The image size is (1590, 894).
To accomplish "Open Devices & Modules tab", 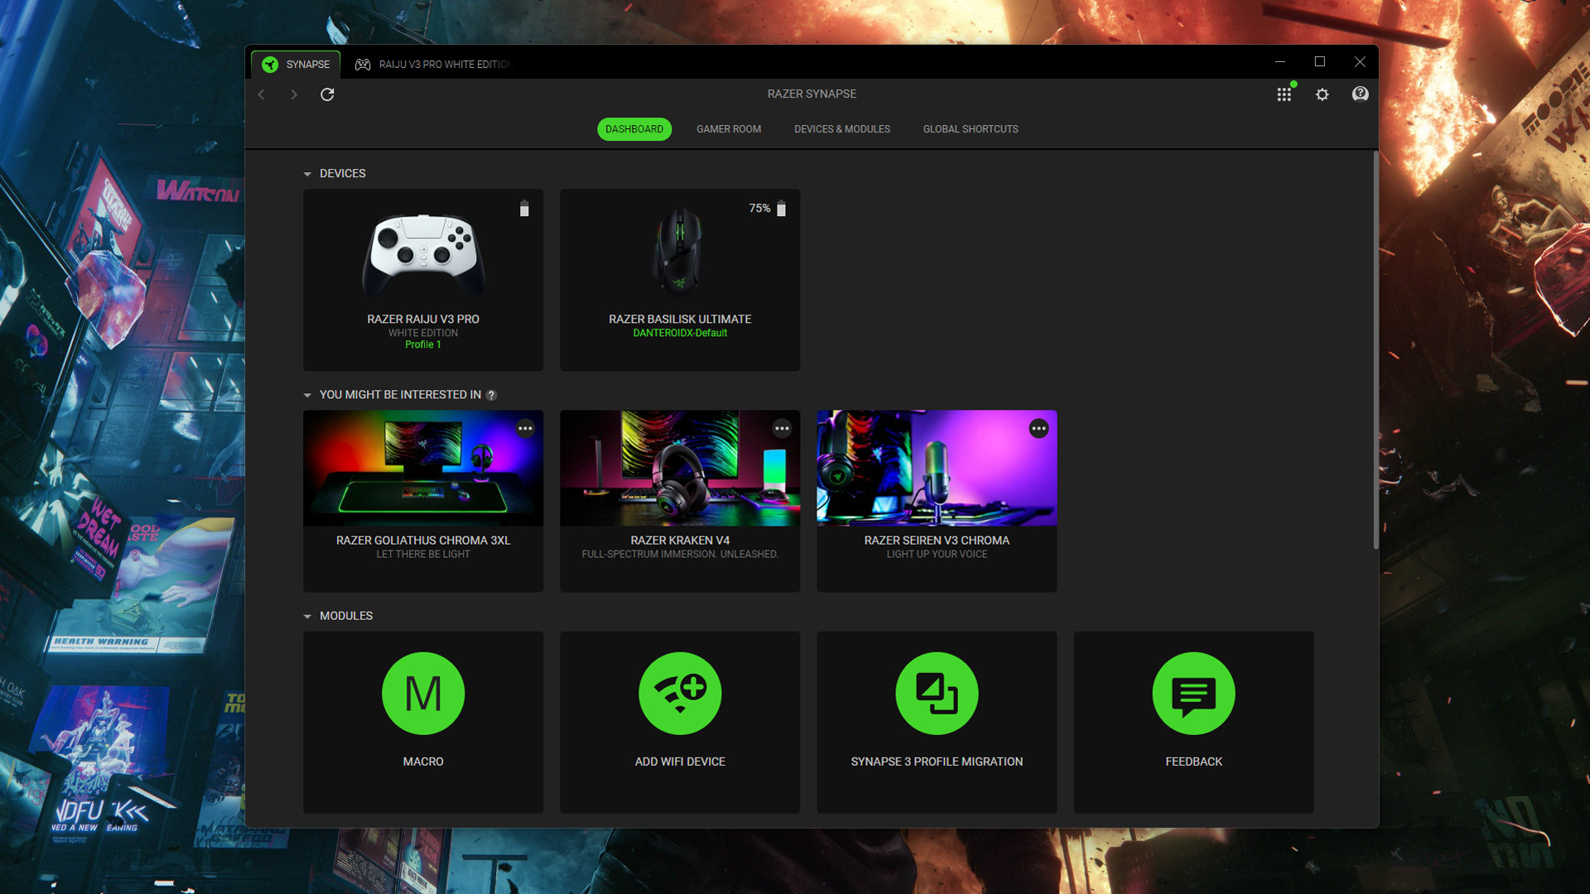I will click(x=841, y=129).
